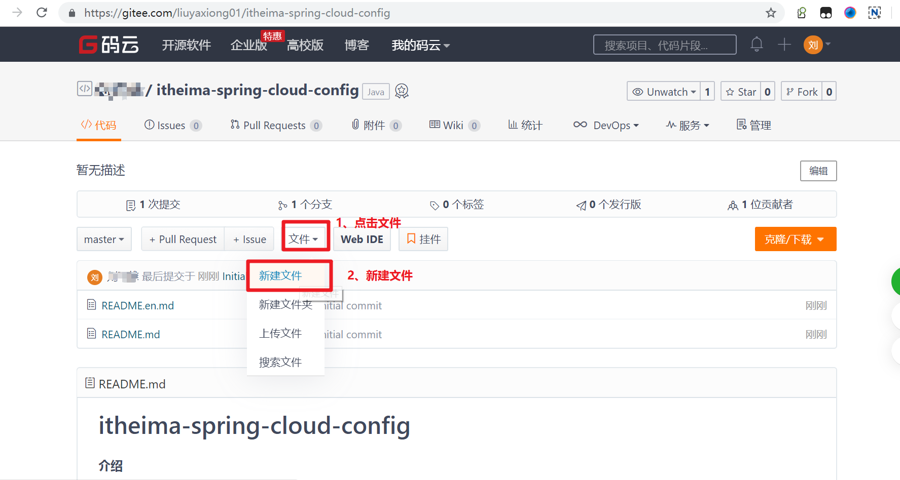The height and width of the screenshot is (480, 900).
Task: Click the plus create icon in header
Action: pos(784,45)
